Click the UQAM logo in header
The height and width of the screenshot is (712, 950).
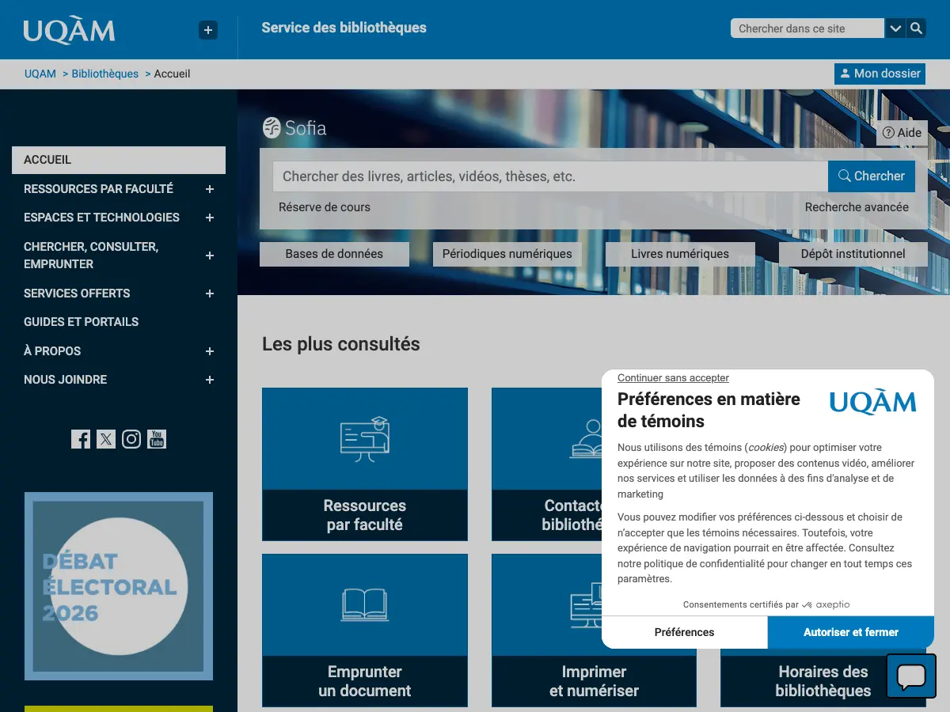pos(69,30)
